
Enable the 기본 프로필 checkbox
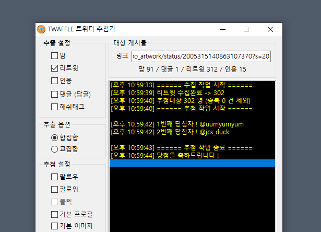tap(54, 214)
